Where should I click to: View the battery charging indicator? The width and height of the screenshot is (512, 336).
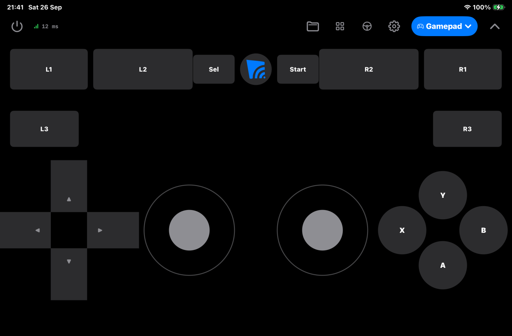coord(499,7)
